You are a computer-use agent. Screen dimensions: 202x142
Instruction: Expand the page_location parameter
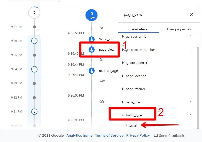[123, 76]
